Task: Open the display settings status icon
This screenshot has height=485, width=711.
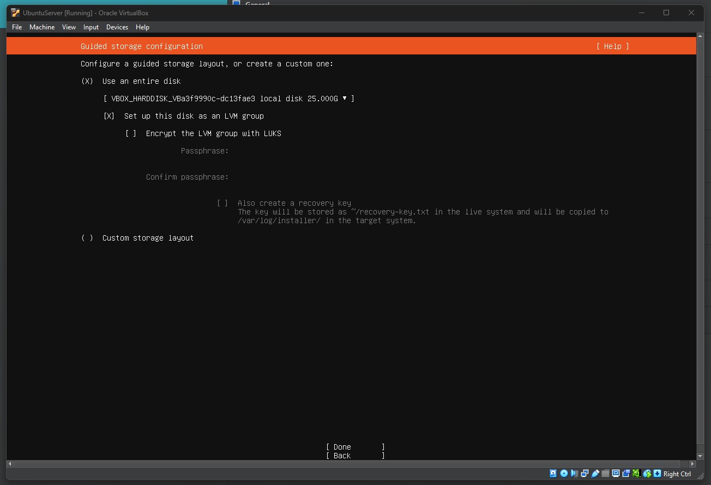Action: click(x=615, y=474)
